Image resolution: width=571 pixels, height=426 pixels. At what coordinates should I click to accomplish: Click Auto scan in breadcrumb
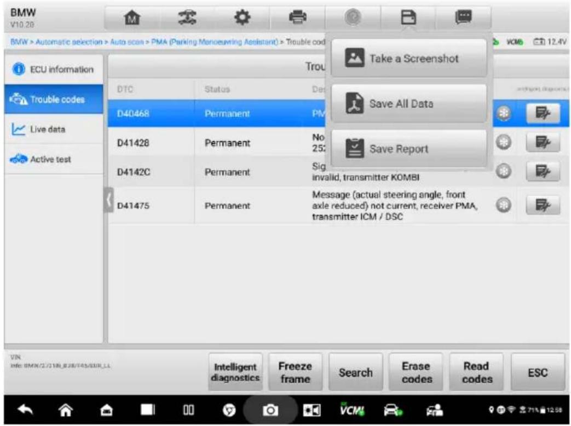pyautogui.click(x=126, y=42)
